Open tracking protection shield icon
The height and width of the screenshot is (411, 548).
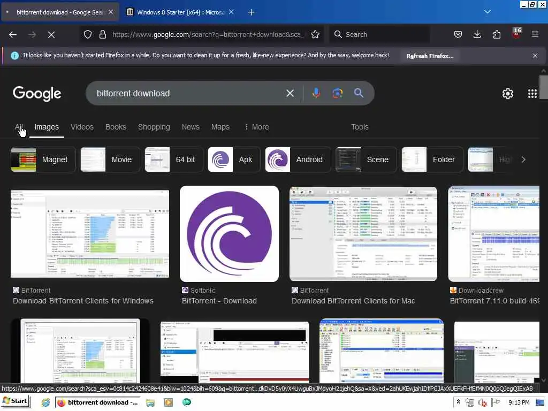point(88,34)
